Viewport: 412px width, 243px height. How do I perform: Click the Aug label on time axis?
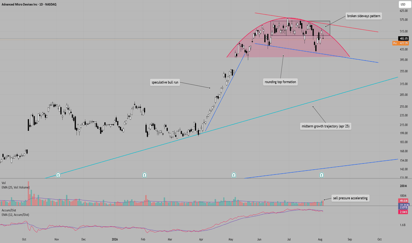[x=320, y=239]
